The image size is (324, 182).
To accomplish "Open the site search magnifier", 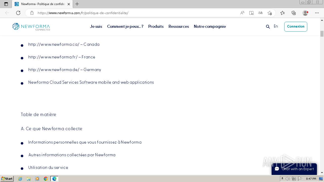I will (x=268, y=27).
